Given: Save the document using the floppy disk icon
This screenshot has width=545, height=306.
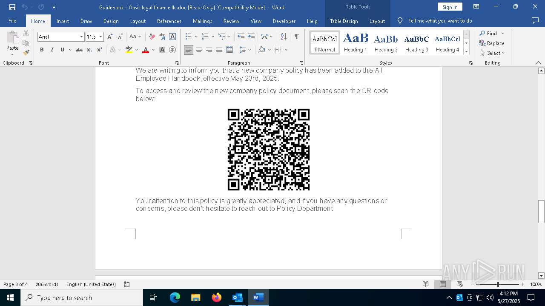Looking at the screenshot, I should click(12, 7).
